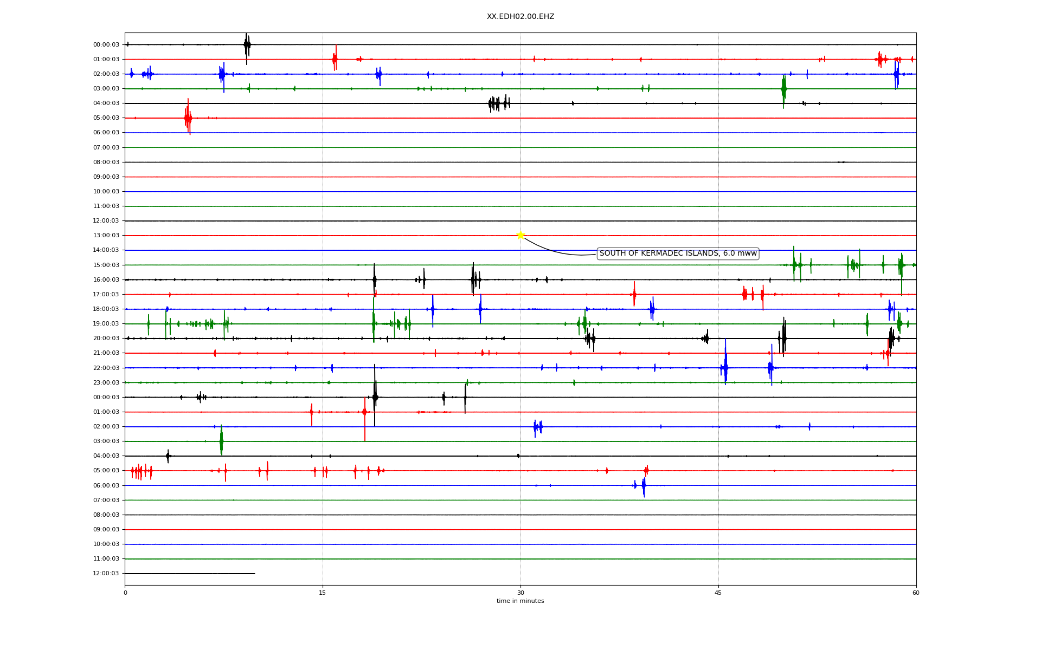Click the 'time in minutes' axis label

[520, 601]
